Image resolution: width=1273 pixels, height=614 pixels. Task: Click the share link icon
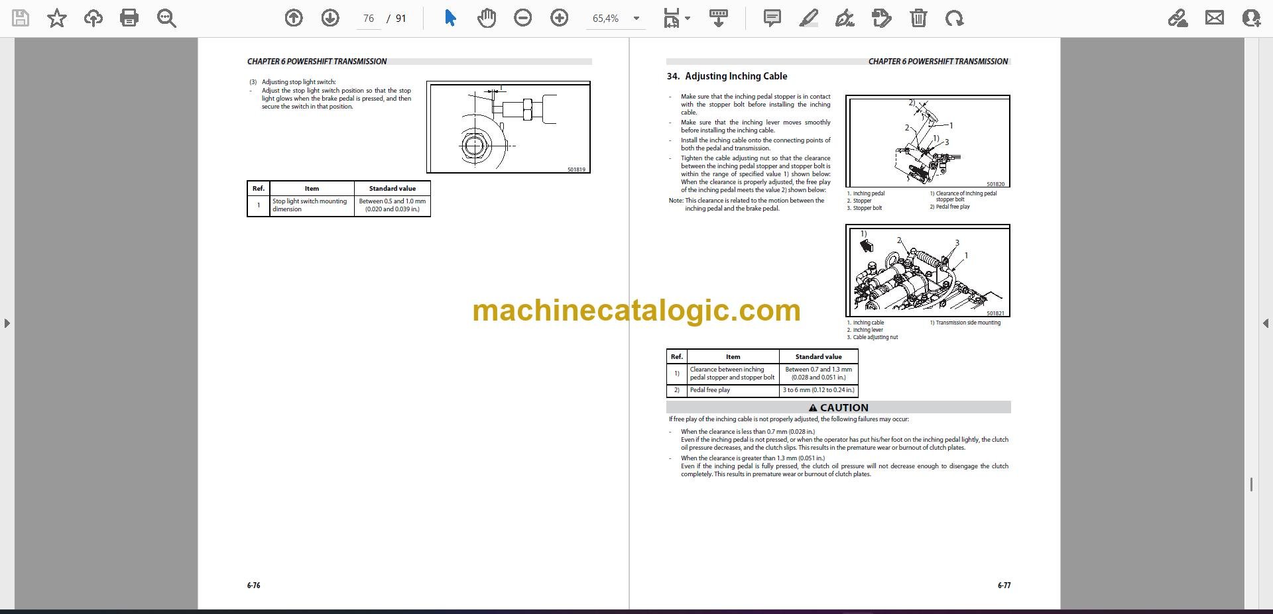[1178, 19]
